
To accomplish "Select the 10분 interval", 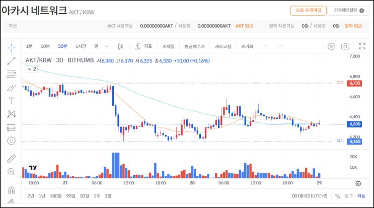I will pos(45,46).
